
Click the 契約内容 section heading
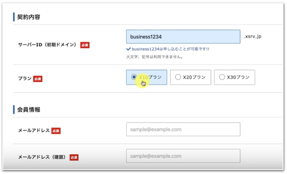tap(29, 17)
